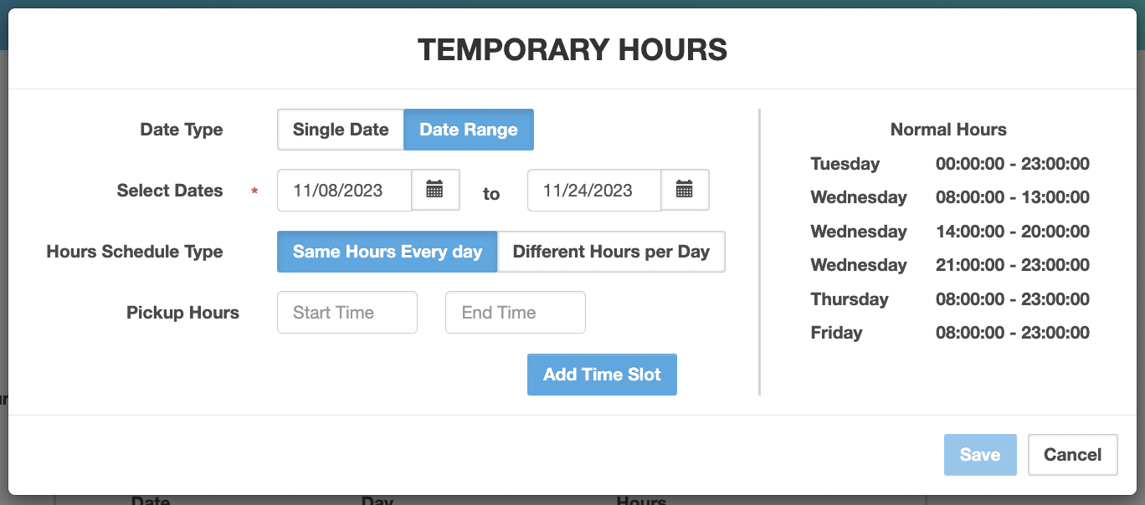Click the End Time input field
The height and width of the screenshot is (505, 1145).
(515, 312)
